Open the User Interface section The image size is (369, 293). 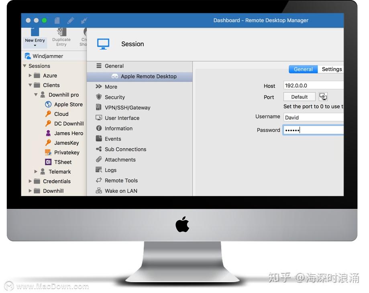click(x=122, y=118)
